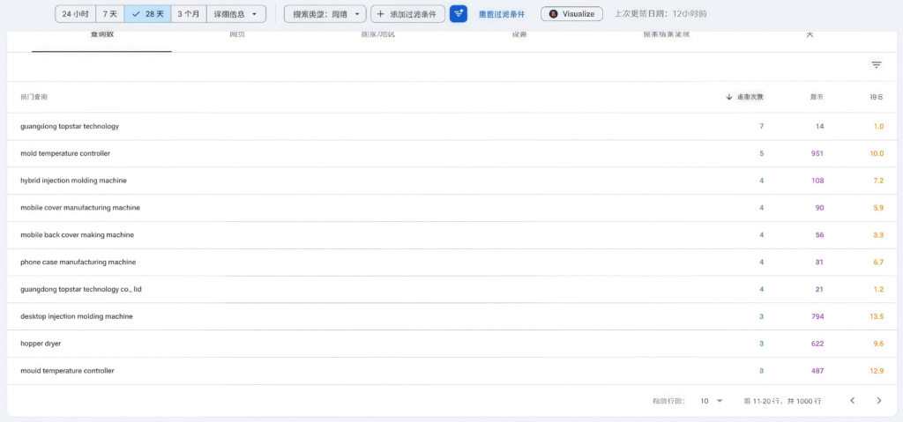Screen dimensions: 903x422
Task: Switch to the 查询数 tab
Action: [x=102, y=36]
